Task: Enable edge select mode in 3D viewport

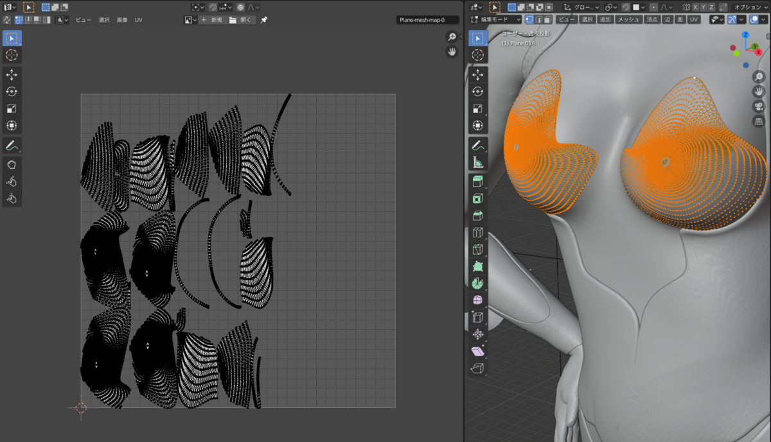Action: (x=538, y=20)
